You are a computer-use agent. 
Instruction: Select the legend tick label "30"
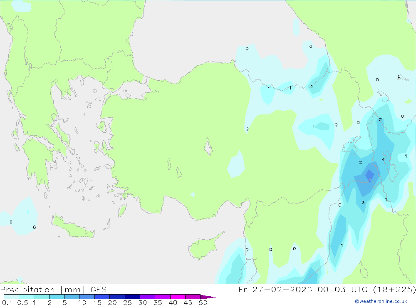[x=142, y=303]
